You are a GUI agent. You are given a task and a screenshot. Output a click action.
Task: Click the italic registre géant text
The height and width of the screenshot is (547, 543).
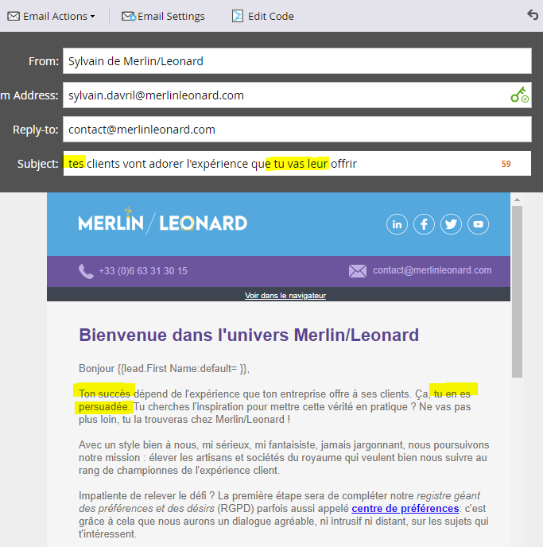[448, 496]
